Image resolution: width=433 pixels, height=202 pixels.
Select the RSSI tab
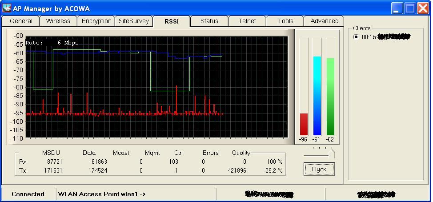[172, 21]
